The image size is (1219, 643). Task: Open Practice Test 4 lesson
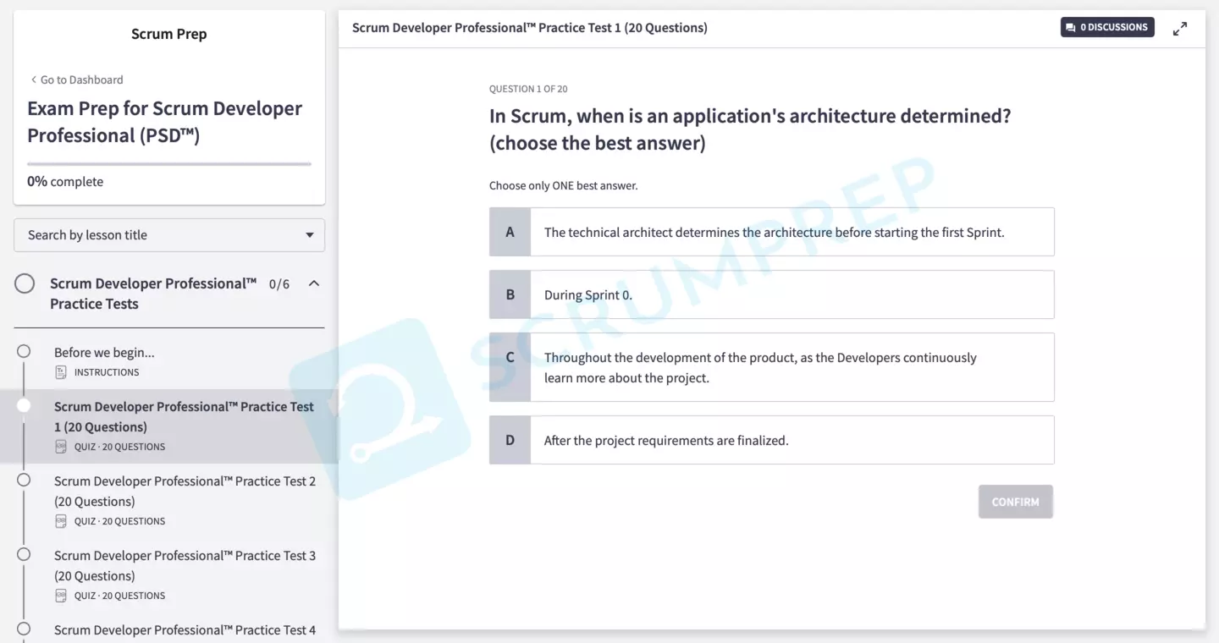click(185, 630)
